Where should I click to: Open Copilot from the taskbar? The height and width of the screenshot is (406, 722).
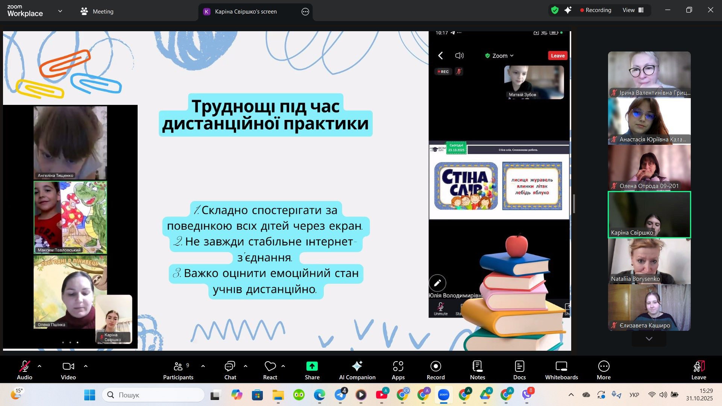point(237,395)
